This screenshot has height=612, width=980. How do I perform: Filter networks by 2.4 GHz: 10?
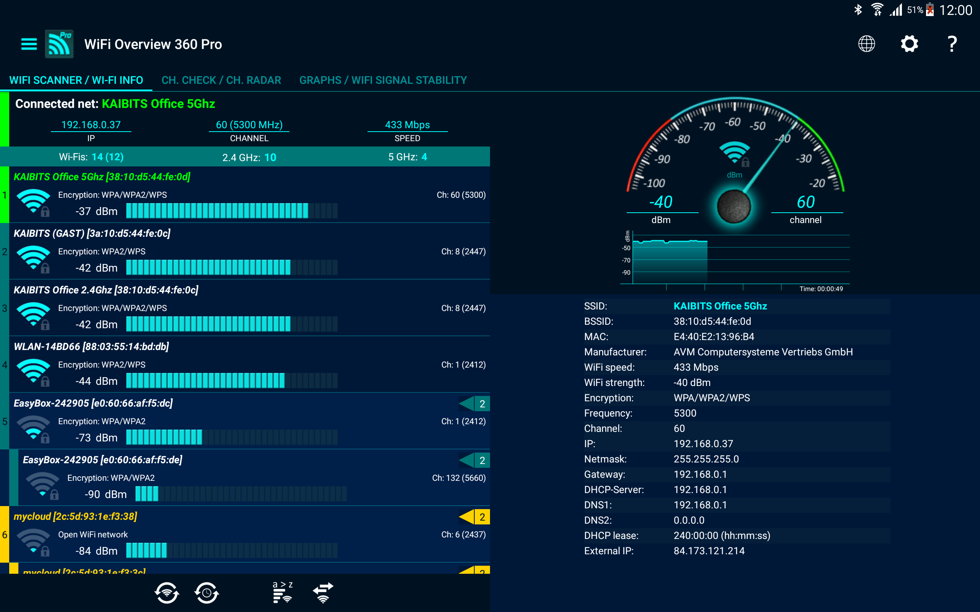coord(249,157)
